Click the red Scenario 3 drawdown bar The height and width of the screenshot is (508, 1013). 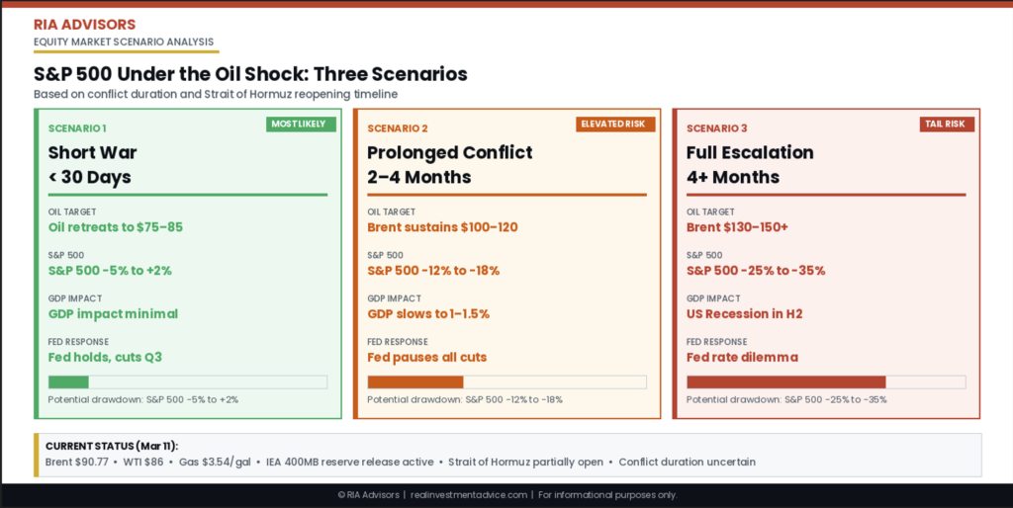785,382
